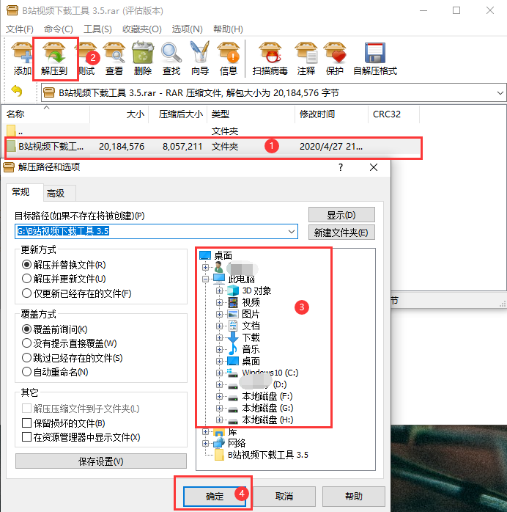Click the View (查看) toolbar icon
This screenshot has height=512, width=507.
(114, 53)
